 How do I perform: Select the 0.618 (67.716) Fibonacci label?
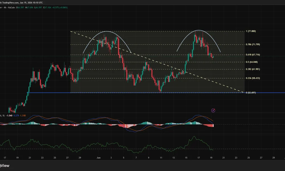253,55
